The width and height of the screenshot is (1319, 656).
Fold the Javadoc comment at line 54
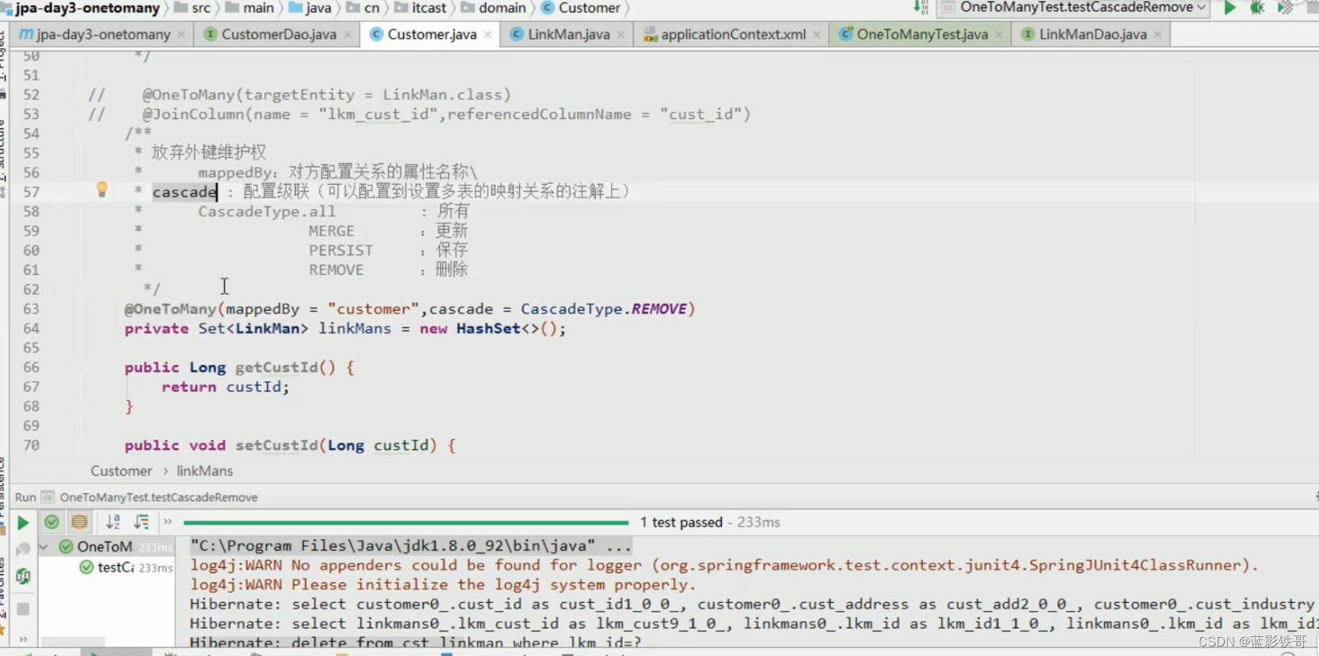(x=81, y=133)
